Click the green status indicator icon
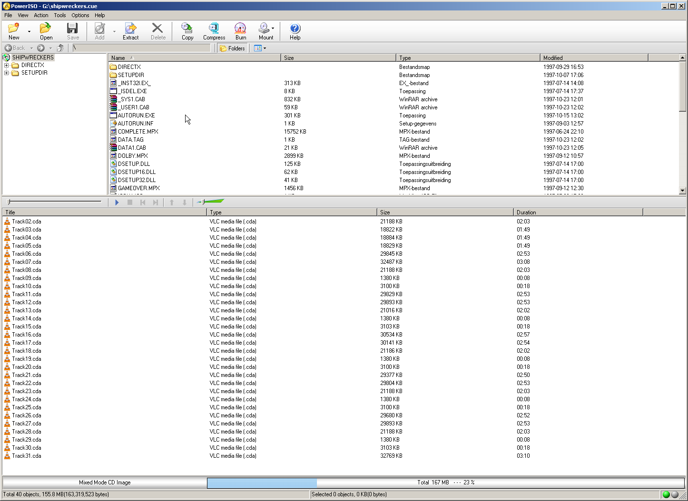Screen dimensions: 688x501 [x=666, y=494]
